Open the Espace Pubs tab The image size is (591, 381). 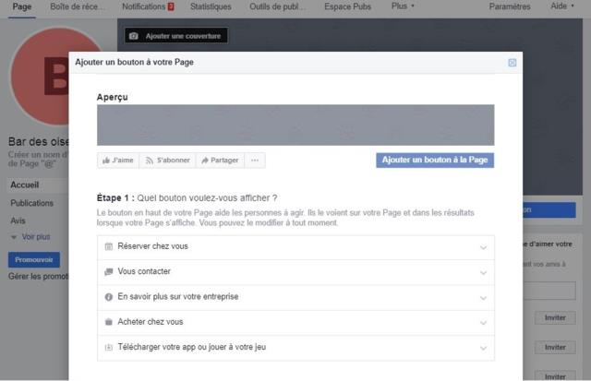tap(347, 6)
